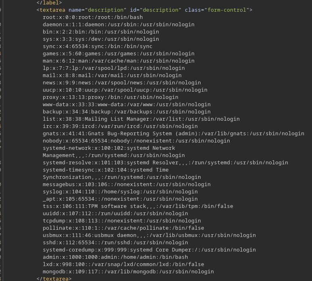
Task: Click the systemd-resolve entry line
Action: click(x=165, y=163)
